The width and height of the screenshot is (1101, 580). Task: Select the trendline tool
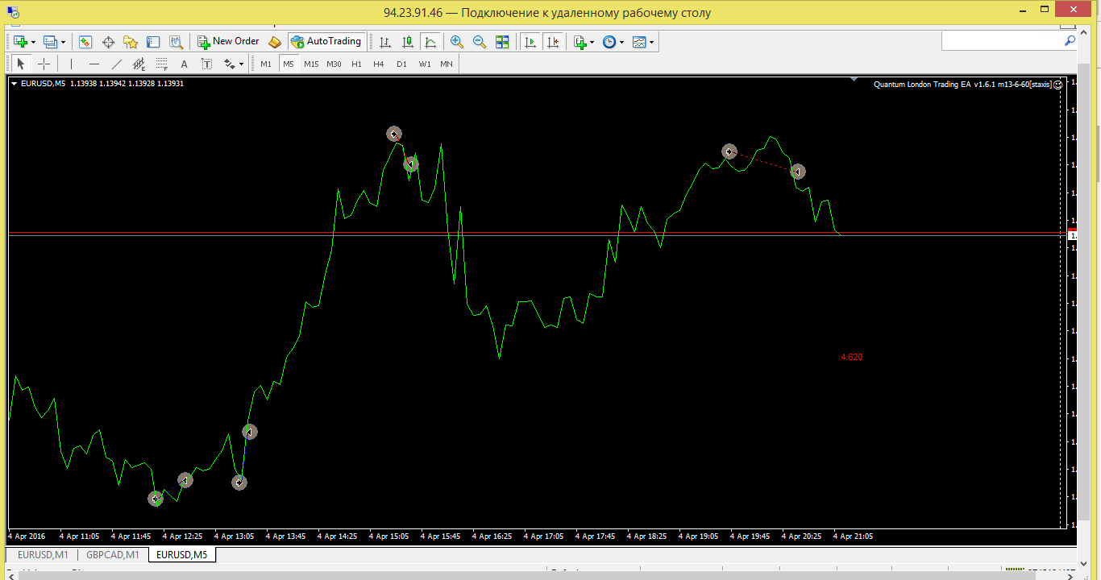[117, 64]
